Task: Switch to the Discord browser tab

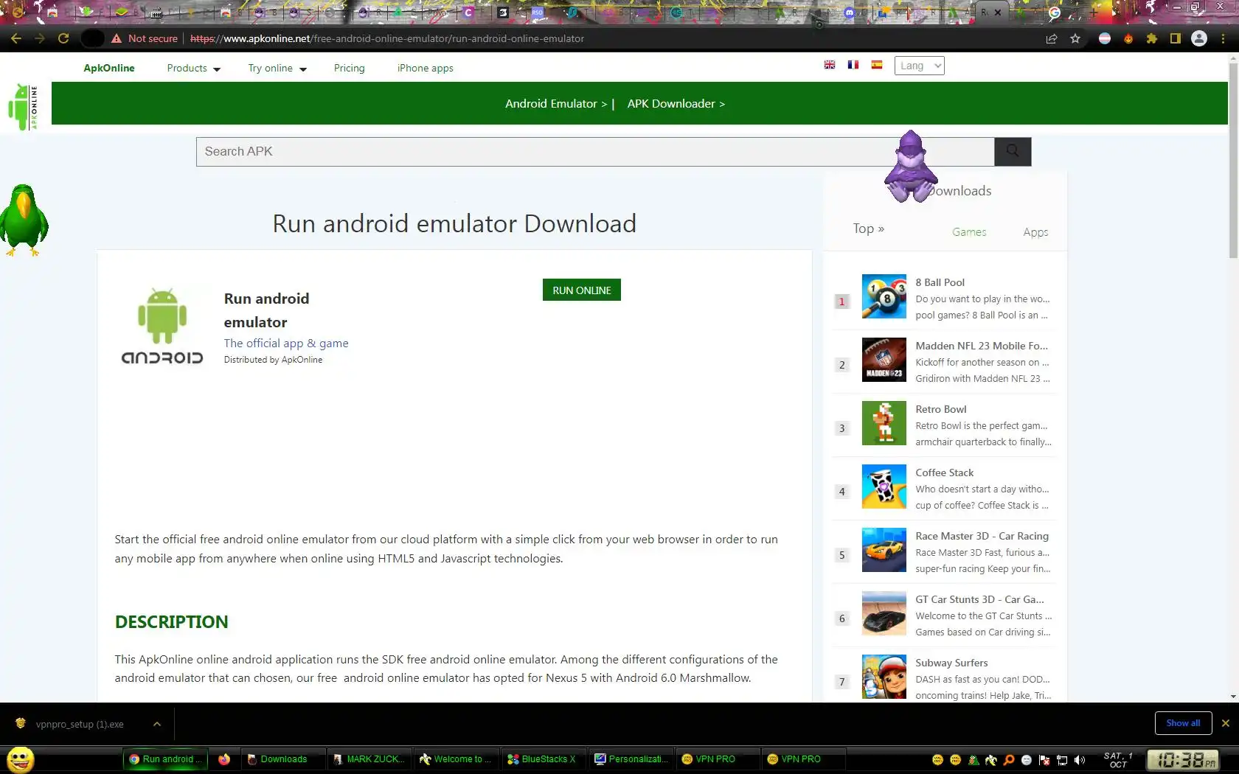Action: (x=850, y=12)
